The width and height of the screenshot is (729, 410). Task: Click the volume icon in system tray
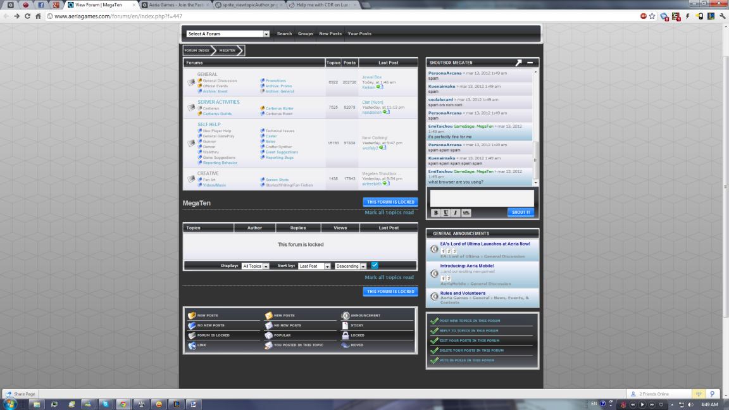pyautogui.click(x=690, y=404)
